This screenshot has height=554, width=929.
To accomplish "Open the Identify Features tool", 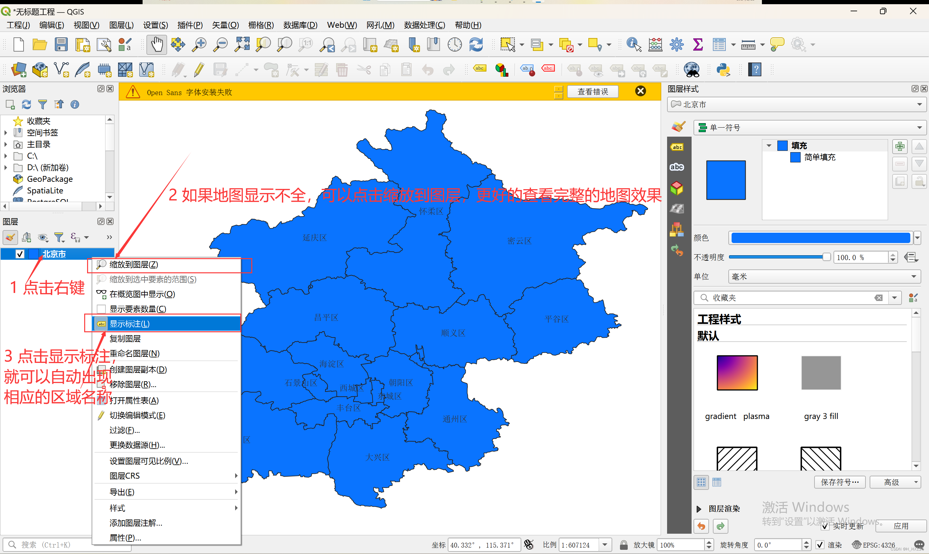I will click(634, 45).
